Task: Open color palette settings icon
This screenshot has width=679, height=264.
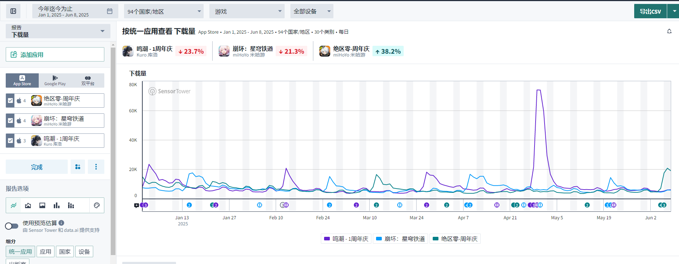Action: click(x=96, y=205)
